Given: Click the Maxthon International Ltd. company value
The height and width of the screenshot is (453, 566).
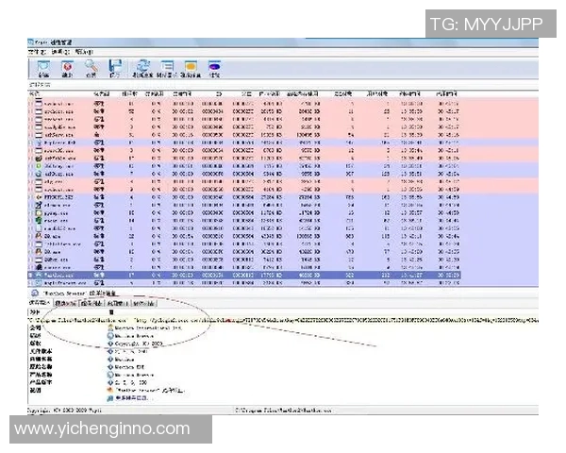Looking at the screenshot, I should click(148, 328).
